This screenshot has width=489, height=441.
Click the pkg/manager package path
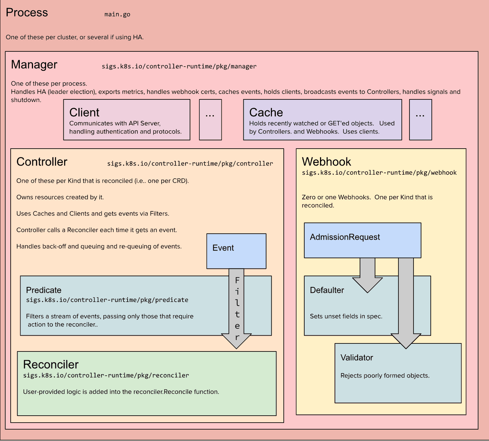coord(179,66)
